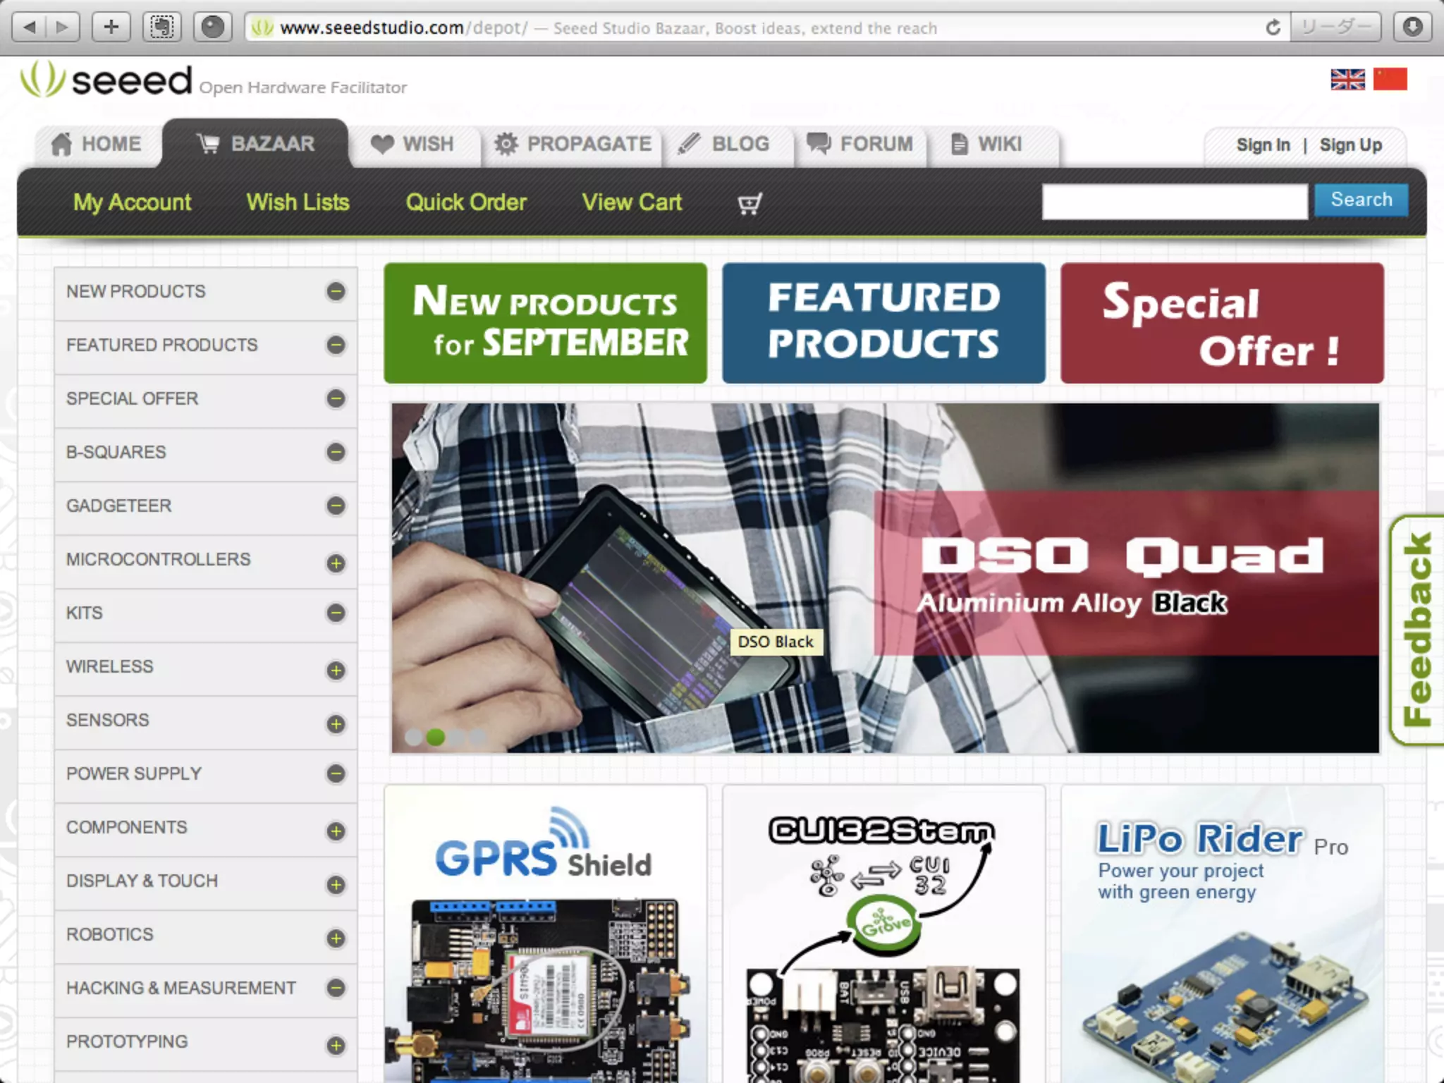Switch to the Chinese flag language
The width and height of the screenshot is (1444, 1083).
pyautogui.click(x=1390, y=80)
